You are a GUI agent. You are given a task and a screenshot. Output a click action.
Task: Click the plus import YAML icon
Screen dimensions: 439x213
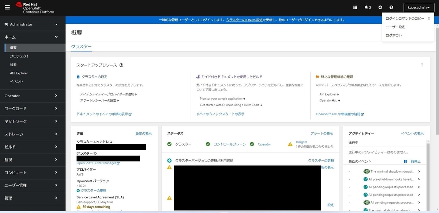[x=380, y=7]
